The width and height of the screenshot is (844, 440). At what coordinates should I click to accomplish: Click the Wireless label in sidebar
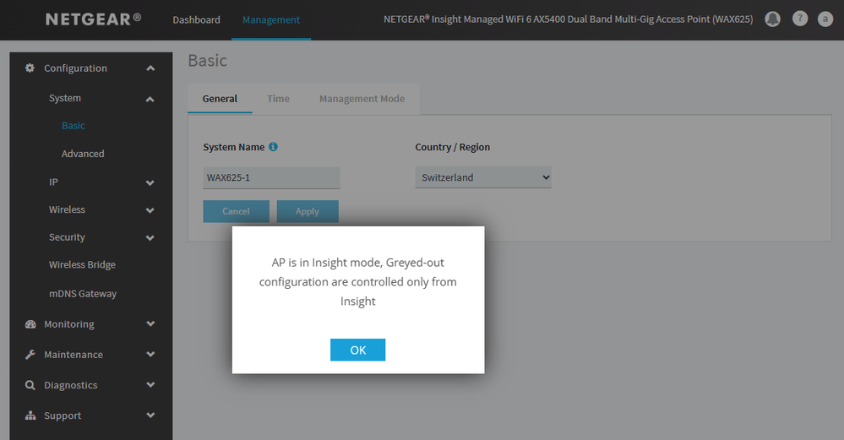[68, 209]
